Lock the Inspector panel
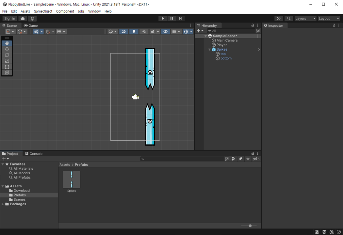Image resolution: width=343 pixels, height=235 pixels. click(334, 25)
